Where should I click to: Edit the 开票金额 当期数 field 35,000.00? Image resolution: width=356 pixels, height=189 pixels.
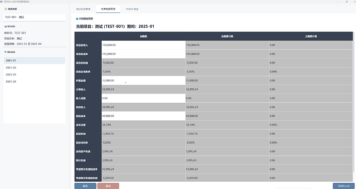143,81
